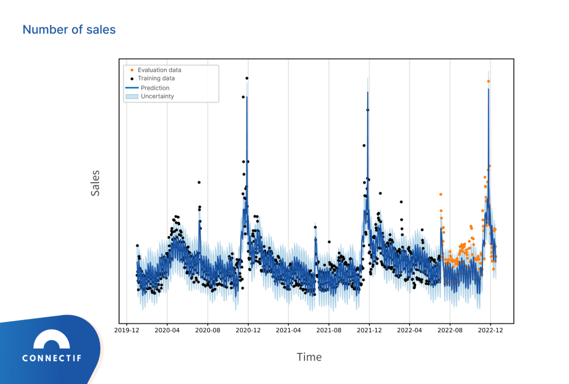Click the orange Evaluation data legend dot
The width and height of the screenshot is (569, 384).
[131, 70]
